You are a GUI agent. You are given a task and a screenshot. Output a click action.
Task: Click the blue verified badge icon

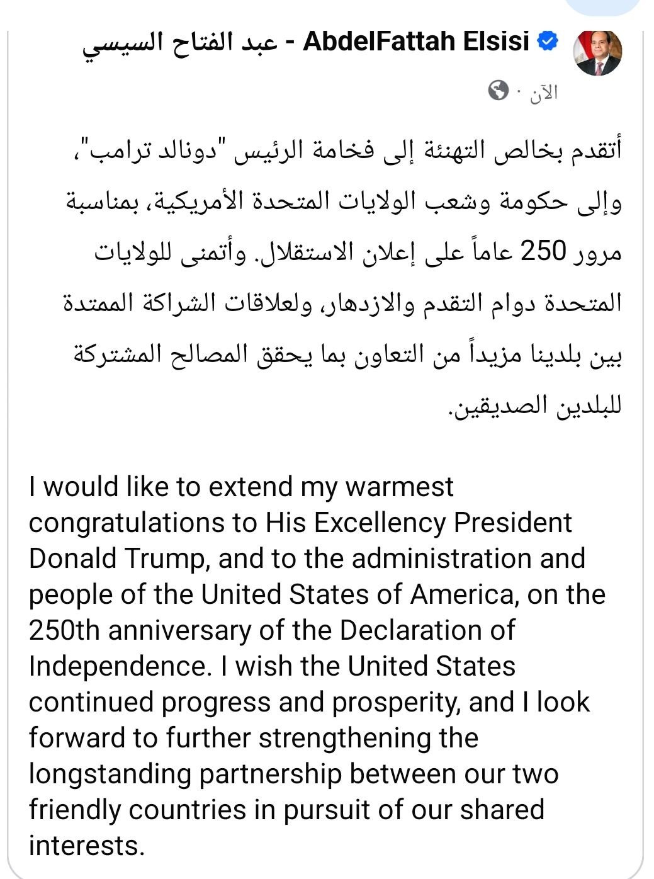(548, 42)
